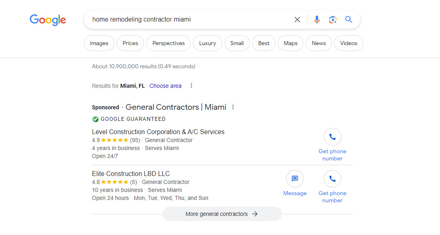Viewport: 440px width, 235px height.
Task: Clear the search query with the X icon
Action: (297, 19)
